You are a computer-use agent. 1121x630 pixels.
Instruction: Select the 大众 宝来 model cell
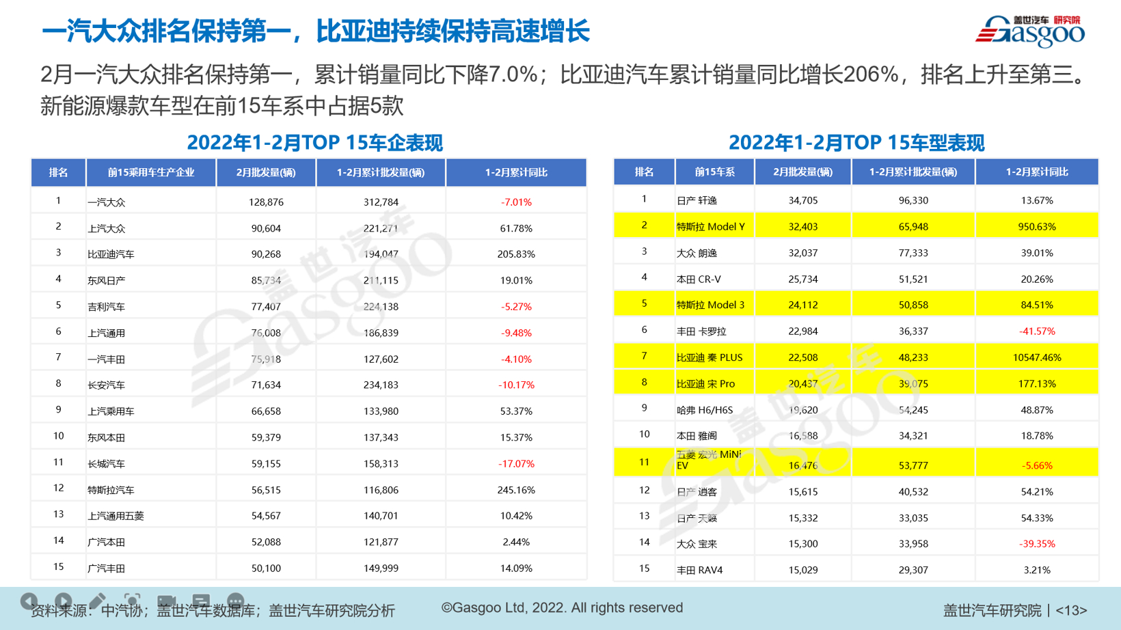point(714,544)
